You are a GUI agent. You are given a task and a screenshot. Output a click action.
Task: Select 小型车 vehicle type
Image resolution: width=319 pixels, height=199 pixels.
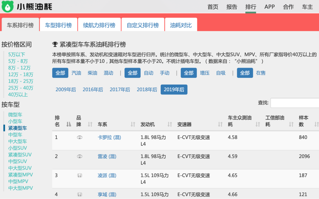[x=15, y=121]
